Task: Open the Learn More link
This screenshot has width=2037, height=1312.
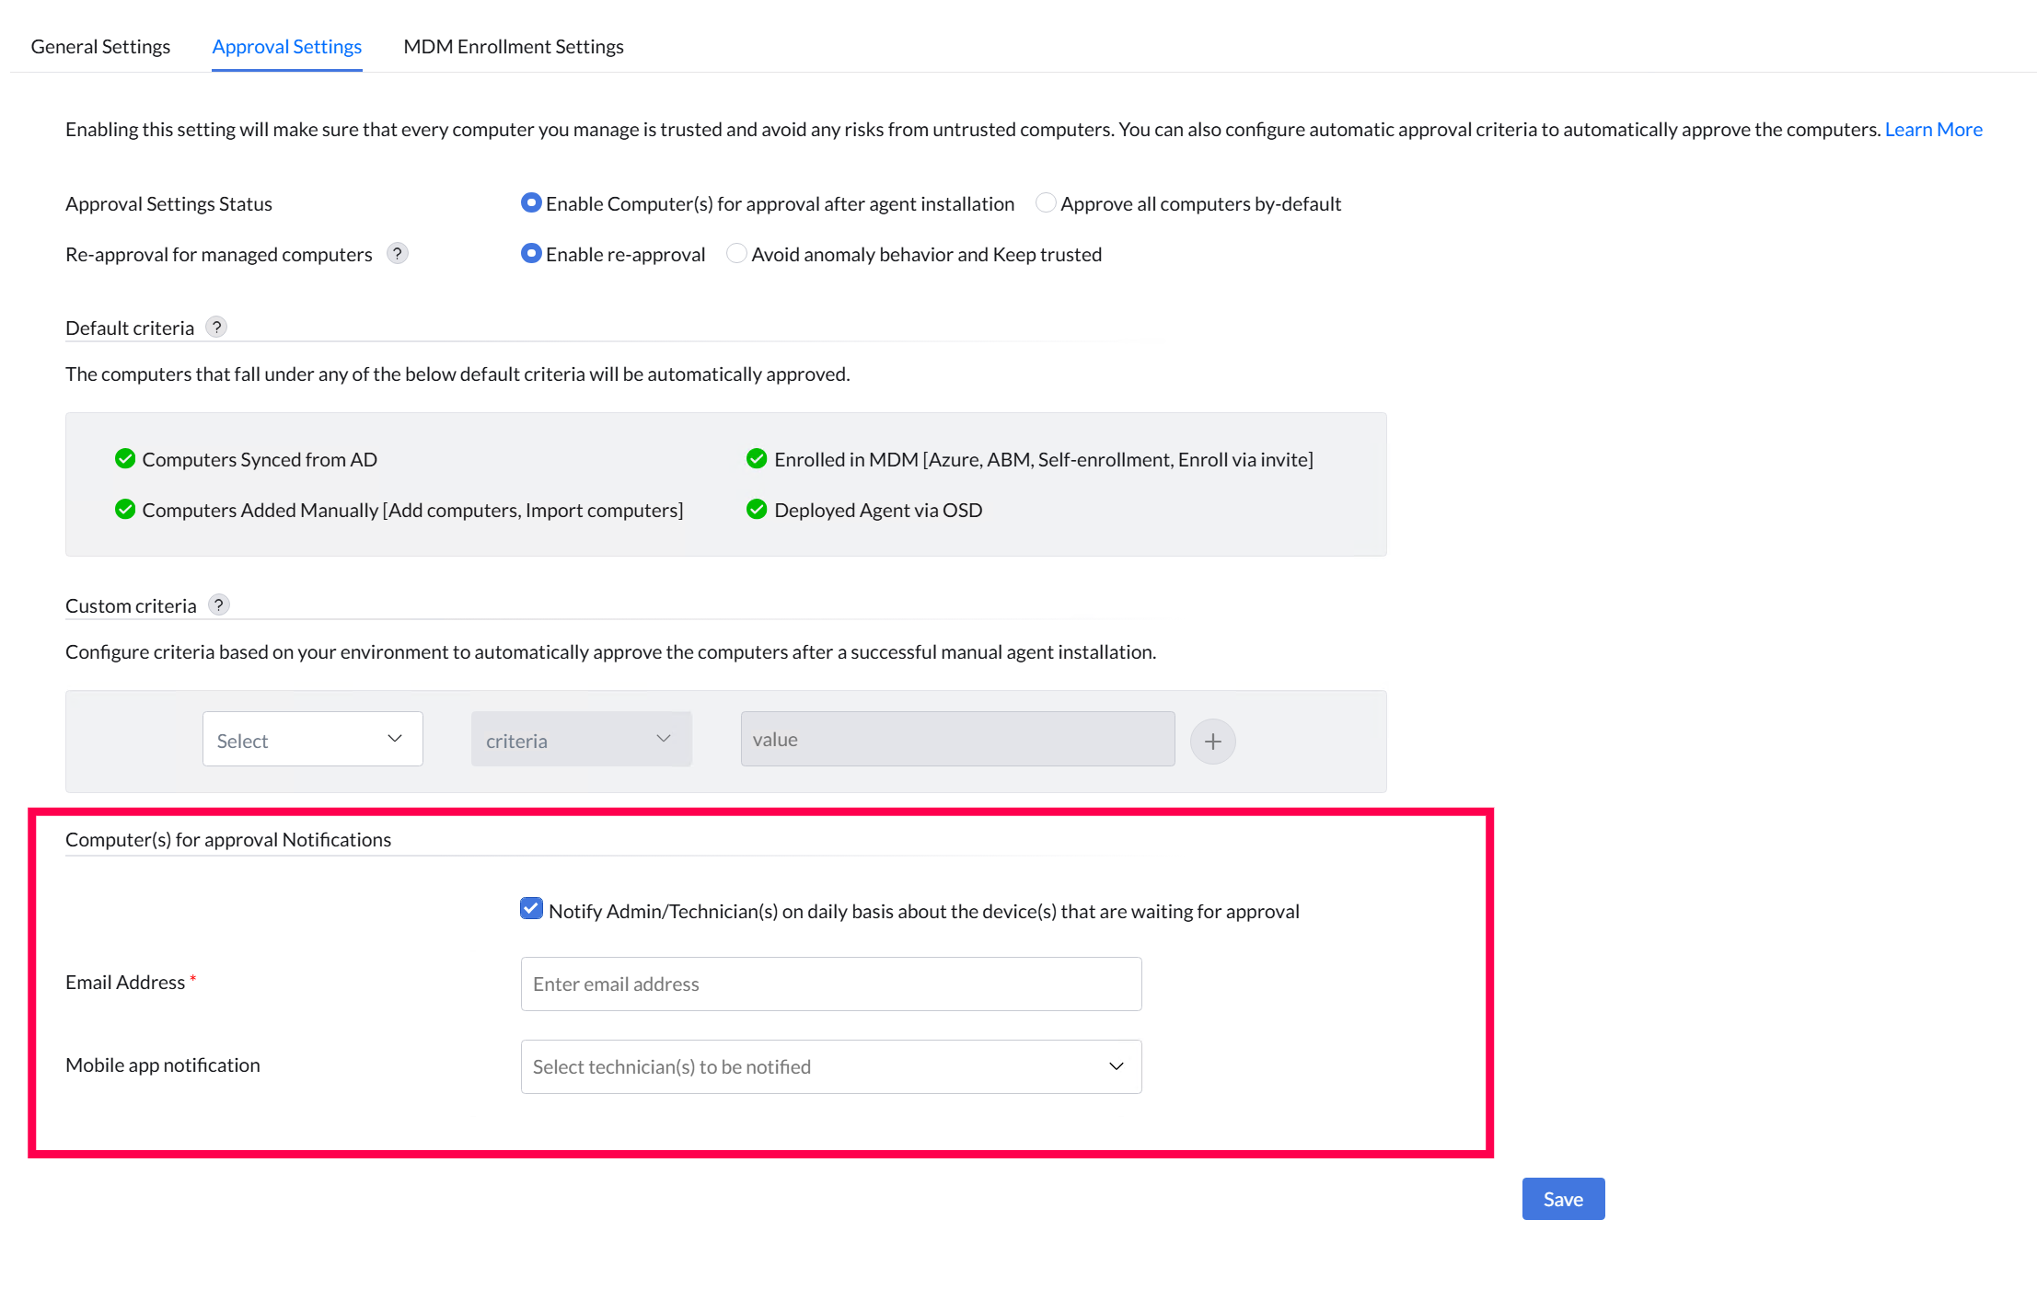Action: pos(1932,130)
